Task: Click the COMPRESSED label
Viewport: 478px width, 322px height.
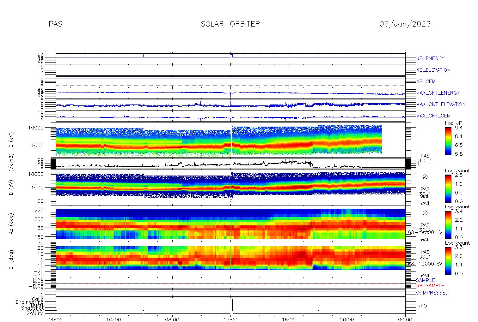Action: coord(432,293)
